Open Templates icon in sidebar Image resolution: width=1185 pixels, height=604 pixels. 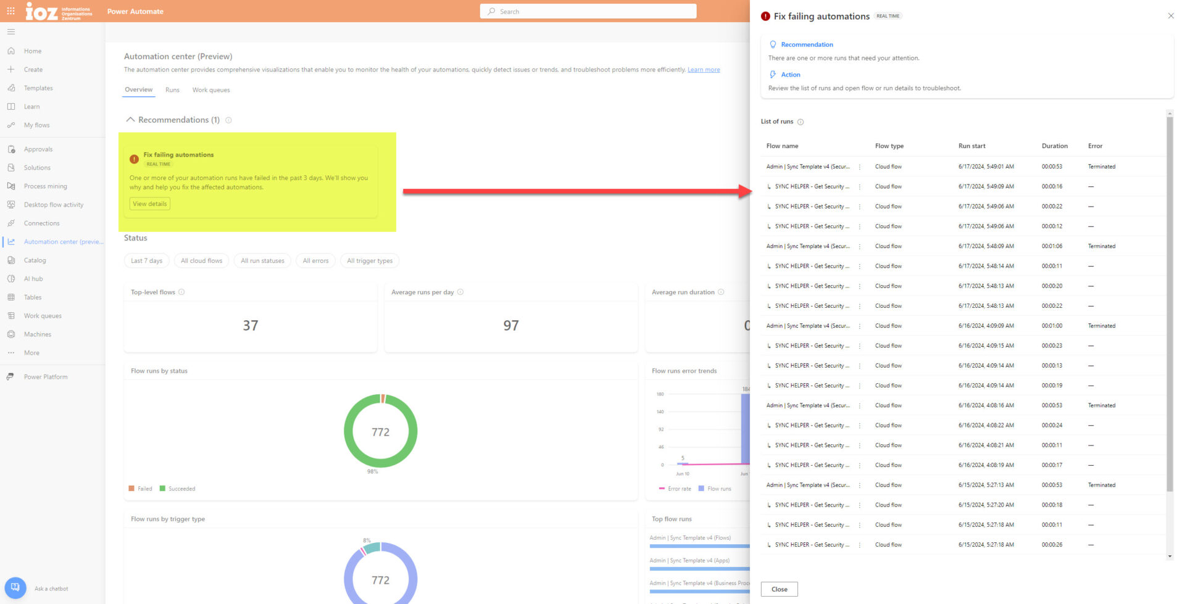pos(11,88)
